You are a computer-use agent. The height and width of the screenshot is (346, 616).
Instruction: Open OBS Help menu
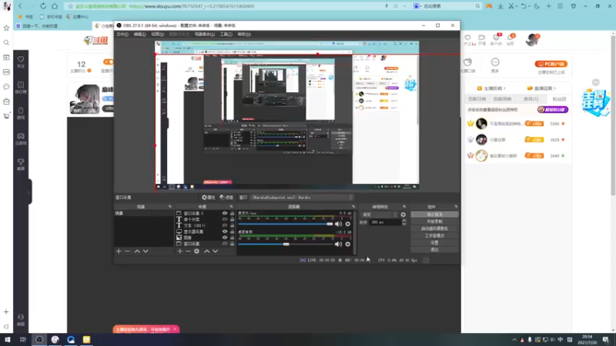[x=244, y=34]
